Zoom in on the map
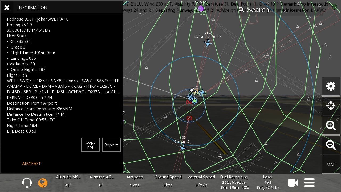The width and height of the screenshot is (341, 192). tap(331, 125)
